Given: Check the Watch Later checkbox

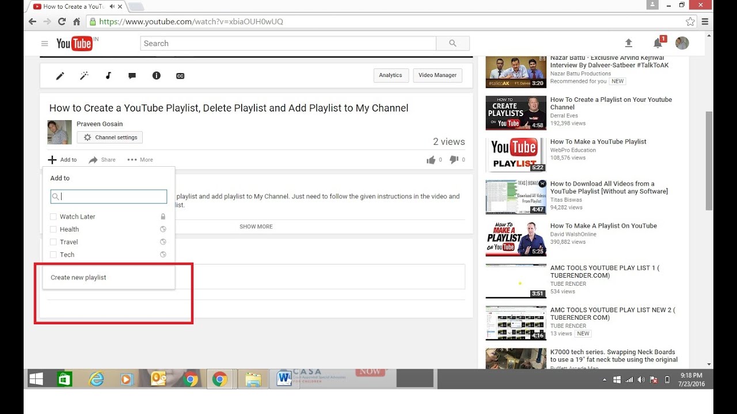Looking at the screenshot, I should tap(54, 217).
